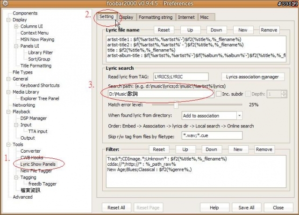
Task: Create New Filter entry
Action: pos(238,149)
